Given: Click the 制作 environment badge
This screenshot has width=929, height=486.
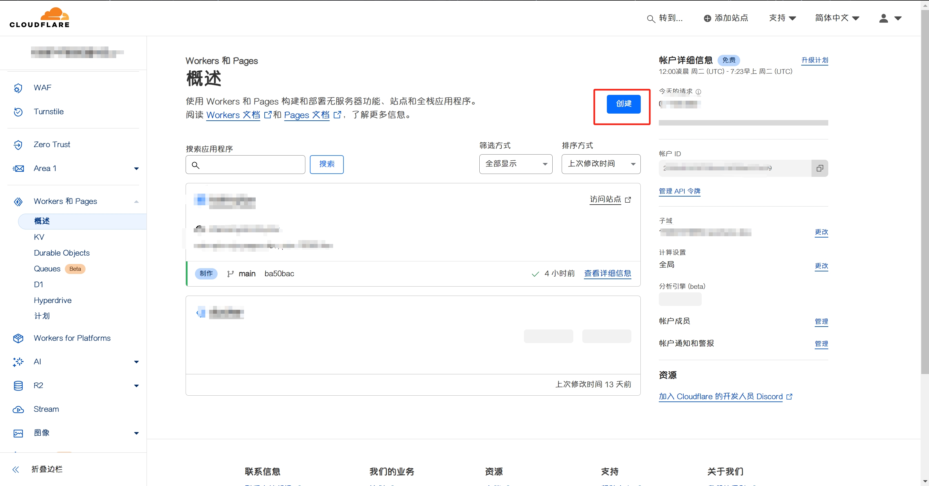Looking at the screenshot, I should [x=206, y=274].
